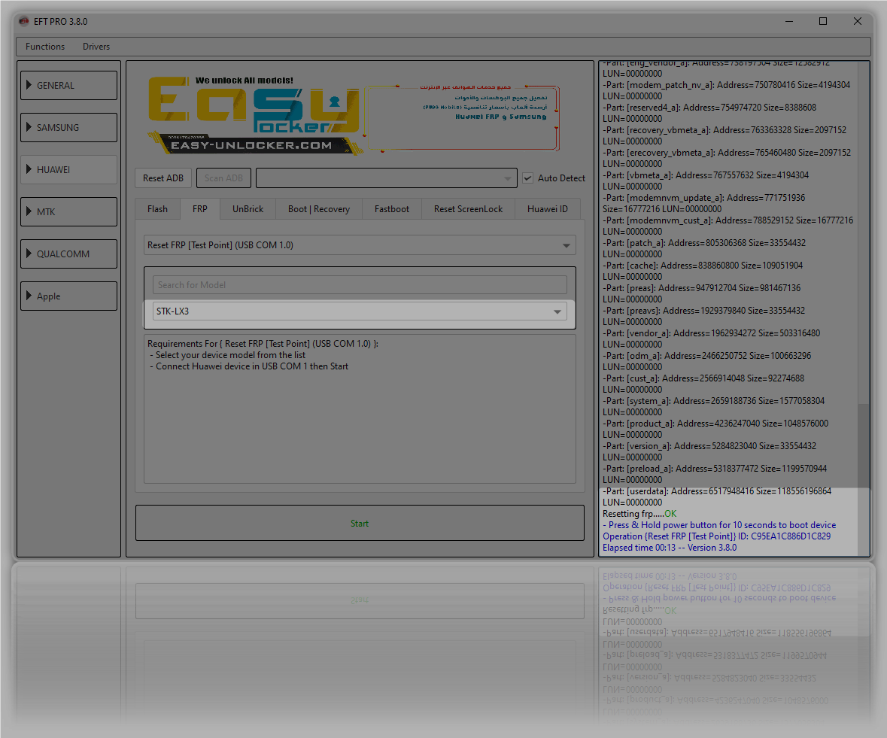Switch to the Huawei ID tab
This screenshot has width=887, height=738.
coord(547,209)
